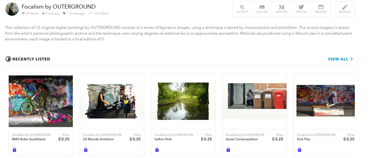Screen dimensions: 374x158
Task: Click the collection avatar image
Action: pos(12,9)
